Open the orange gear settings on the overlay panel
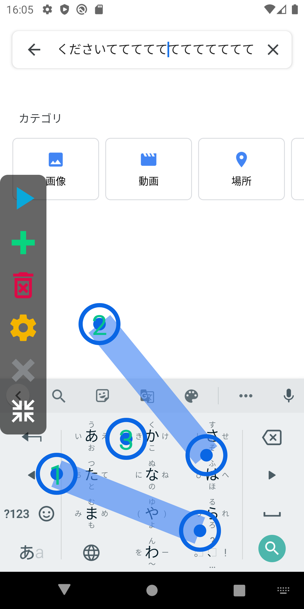Image resolution: width=304 pixels, height=609 pixels. click(x=23, y=328)
